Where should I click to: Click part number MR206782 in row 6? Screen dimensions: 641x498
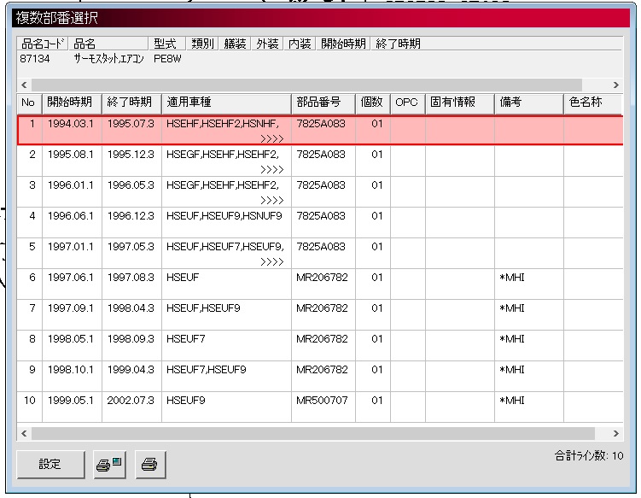point(322,278)
